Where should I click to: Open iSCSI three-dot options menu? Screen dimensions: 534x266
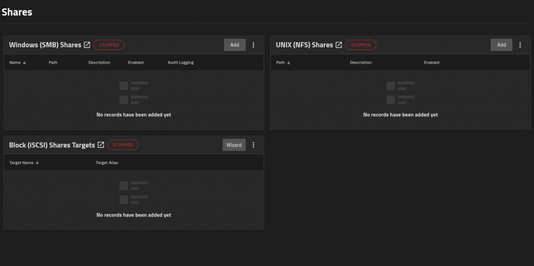(x=253, y=145)
